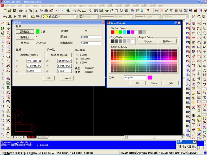Open the File menu
207x155 pixels.
pyautogui.click(x=7, y=6)
